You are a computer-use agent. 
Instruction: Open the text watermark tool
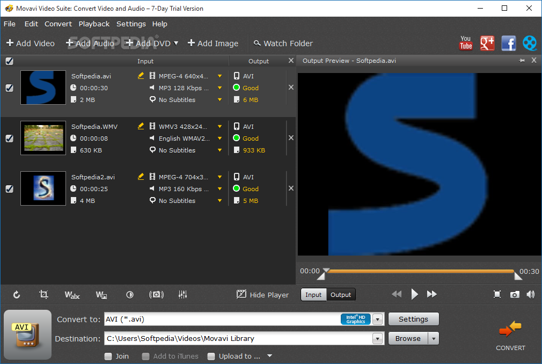(x=72, y=295)
